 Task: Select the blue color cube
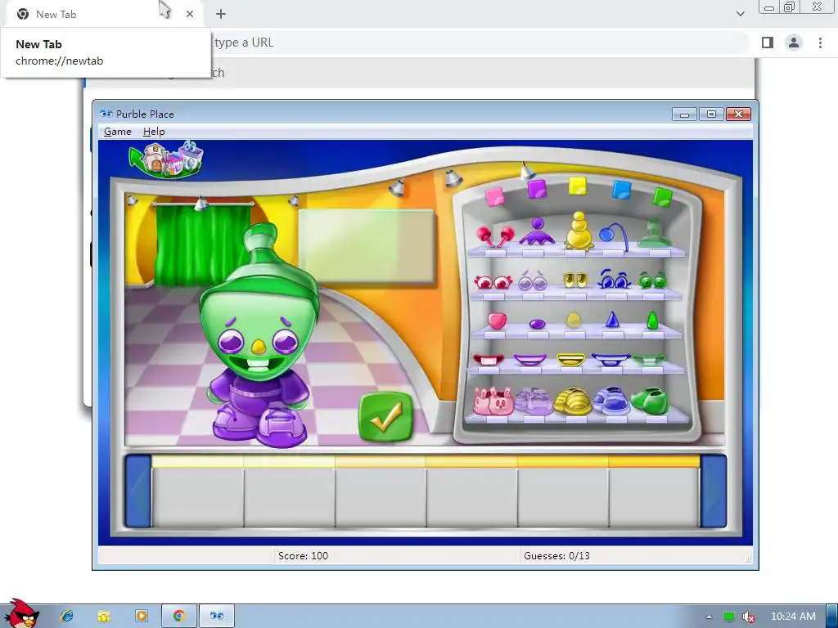point(622,190)
